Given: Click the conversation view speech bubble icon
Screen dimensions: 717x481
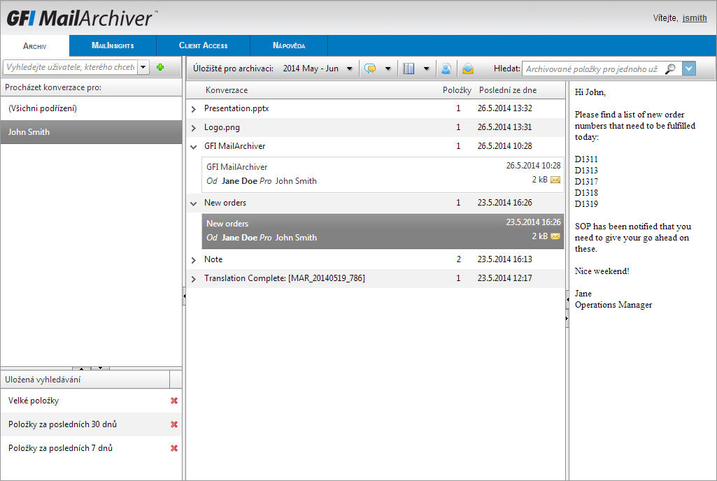Looking at the screenshot, I should pos(370,69).
